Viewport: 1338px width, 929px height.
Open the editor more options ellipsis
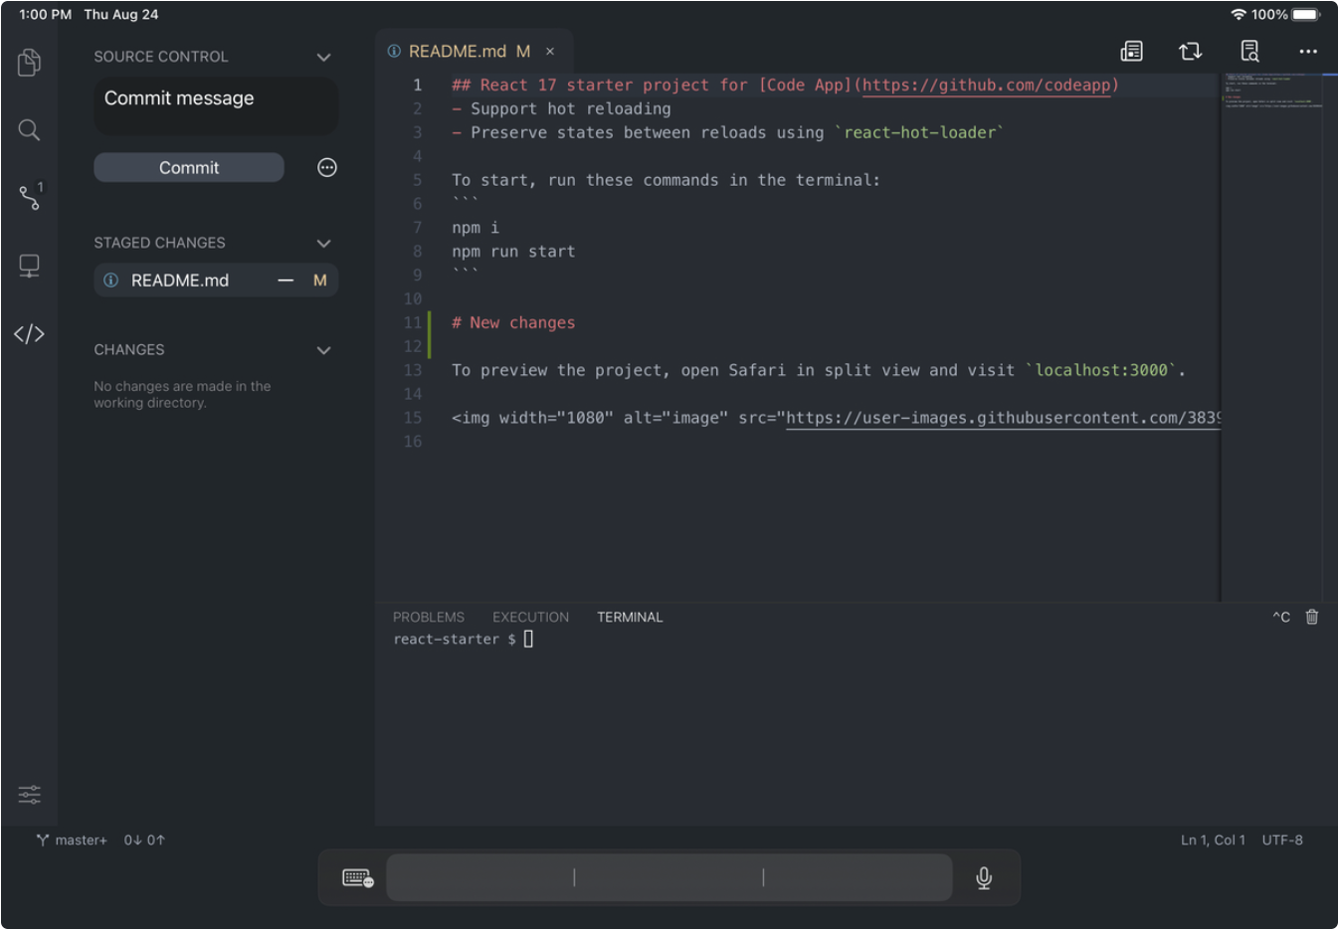click(x=1308, y=51)
